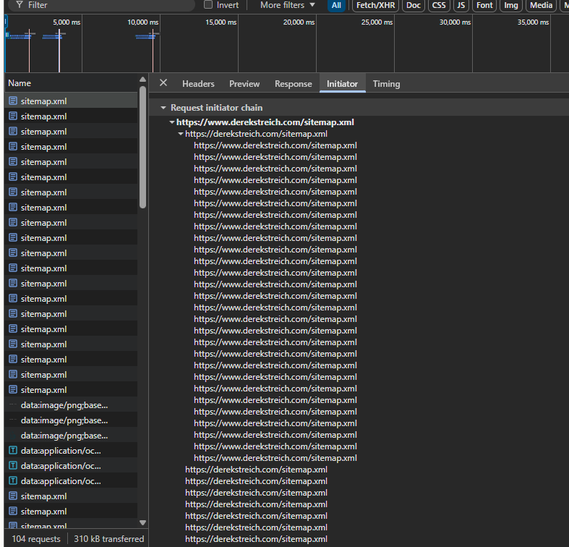569x547 pixels.
Task: Click the Filter text input field
Action: 102,5
